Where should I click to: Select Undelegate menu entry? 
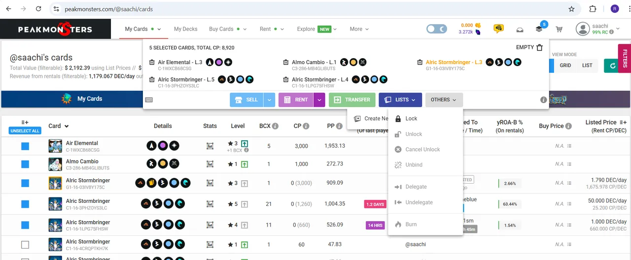425,202
